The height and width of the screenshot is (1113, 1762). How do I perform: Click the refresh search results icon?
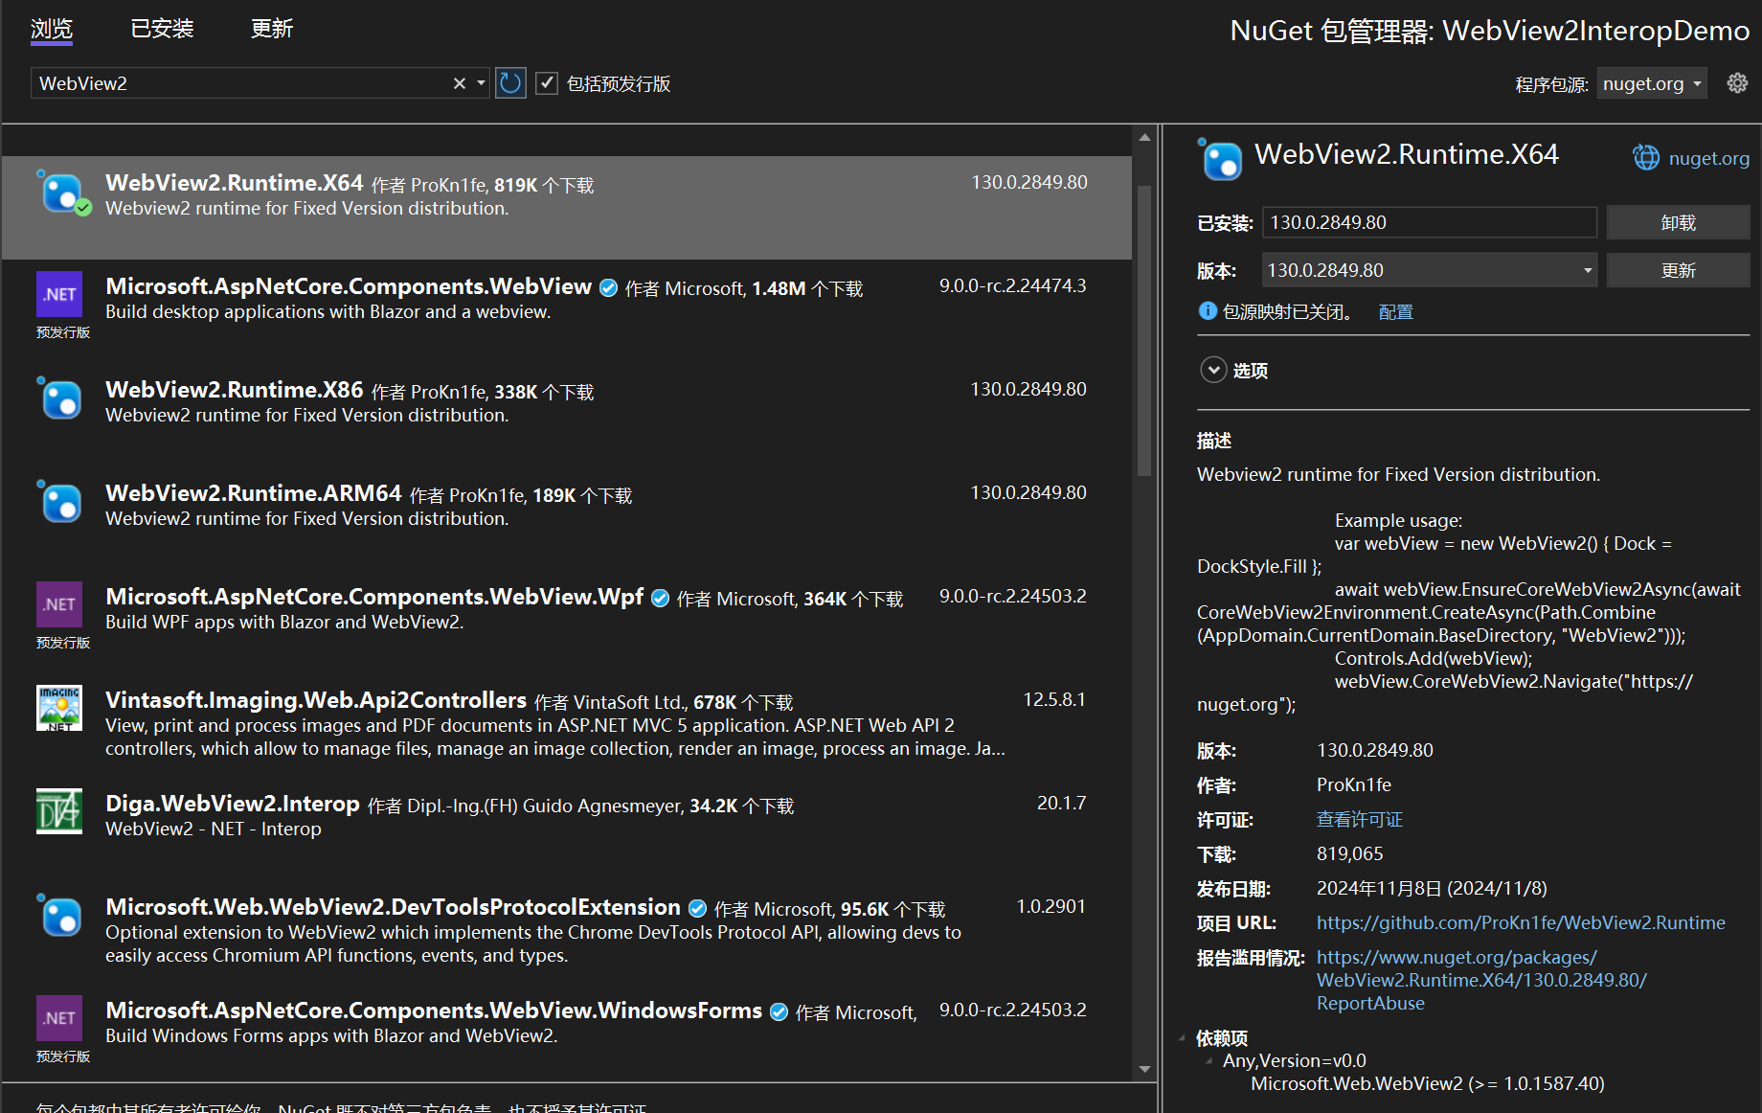510,83
